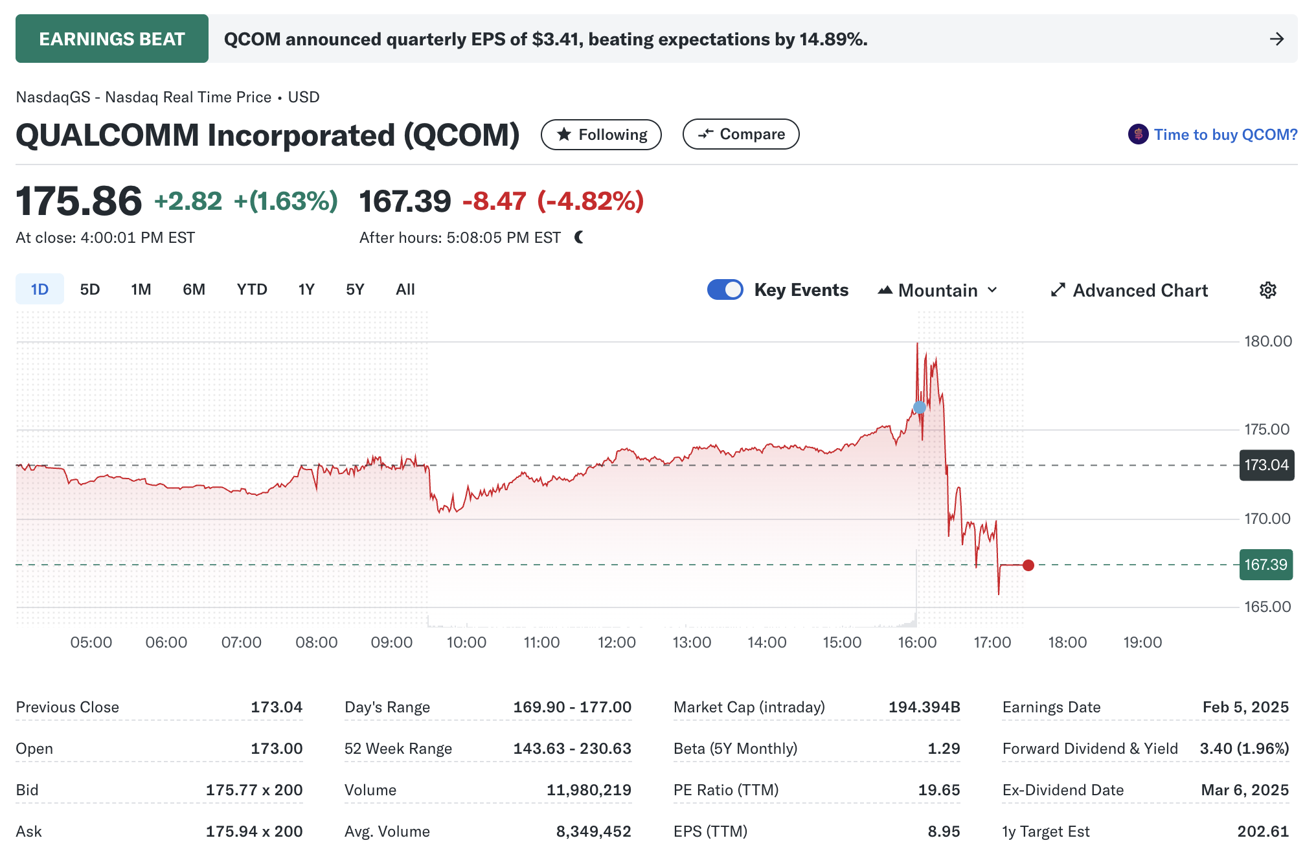Switch to the YTD range tab
Image resolution: width=1316 pixels, height=860 pixels.
point(252,289)
